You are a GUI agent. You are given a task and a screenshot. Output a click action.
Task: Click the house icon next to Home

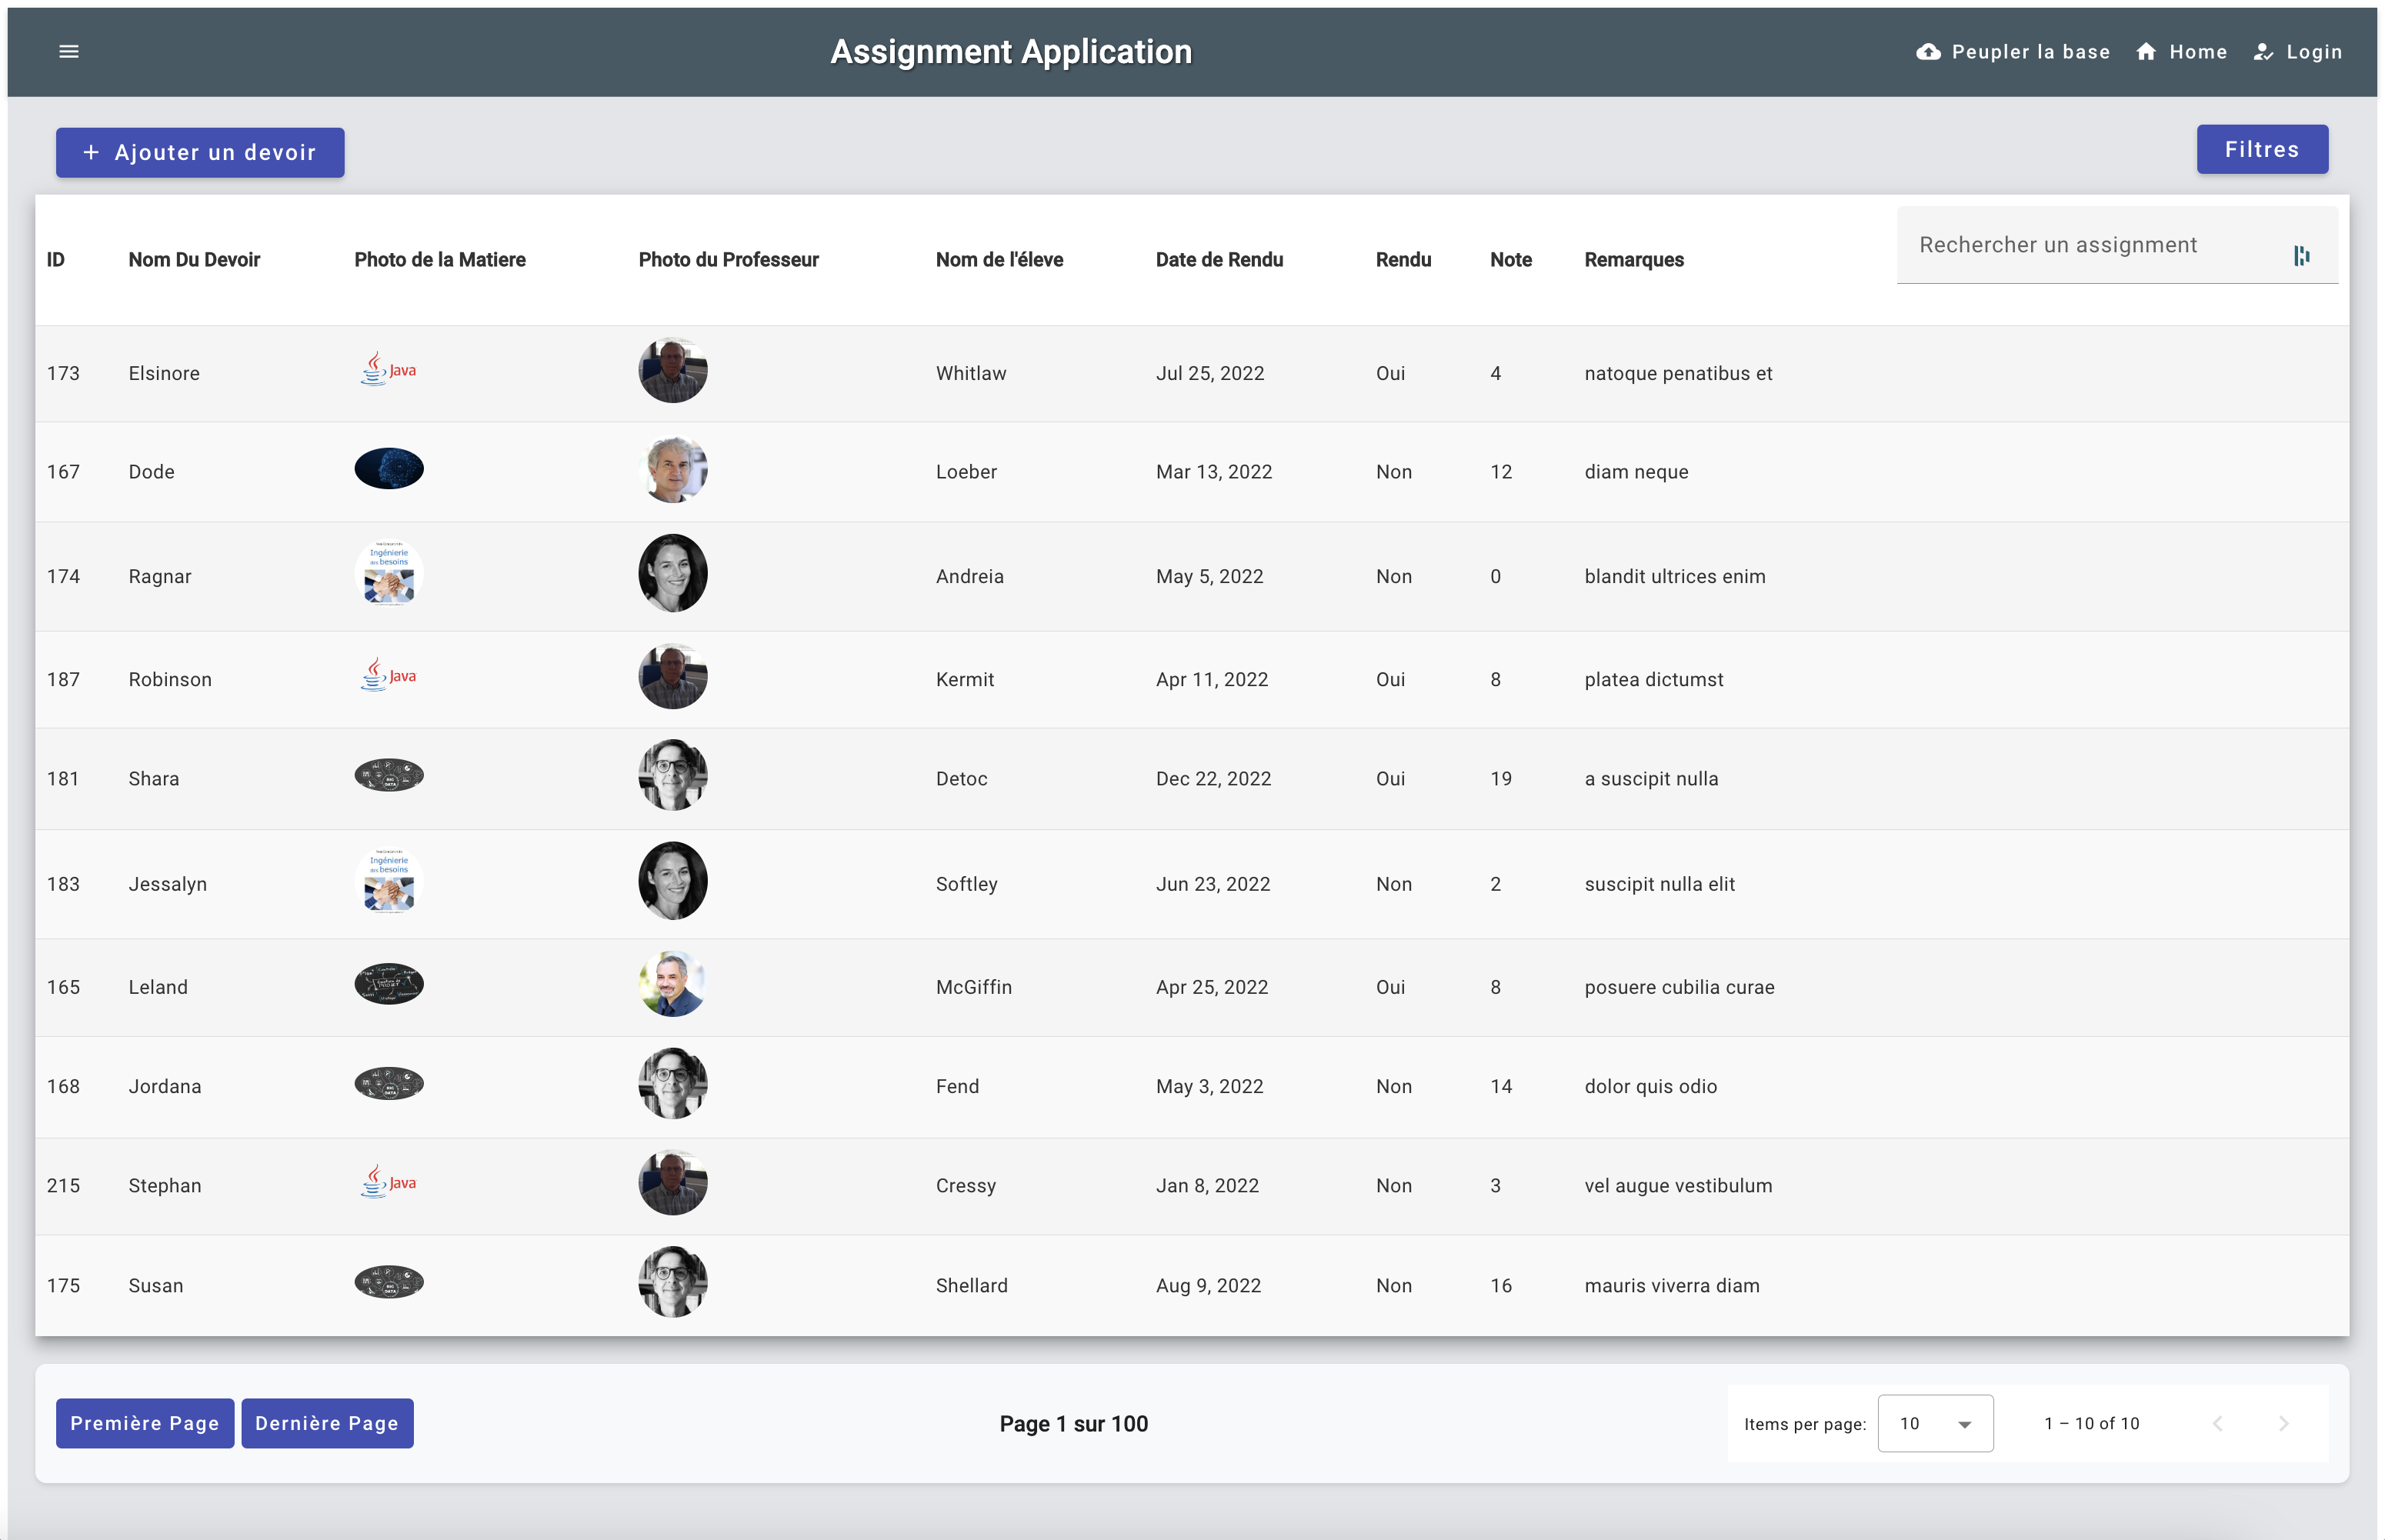[x=2146, y=51]
